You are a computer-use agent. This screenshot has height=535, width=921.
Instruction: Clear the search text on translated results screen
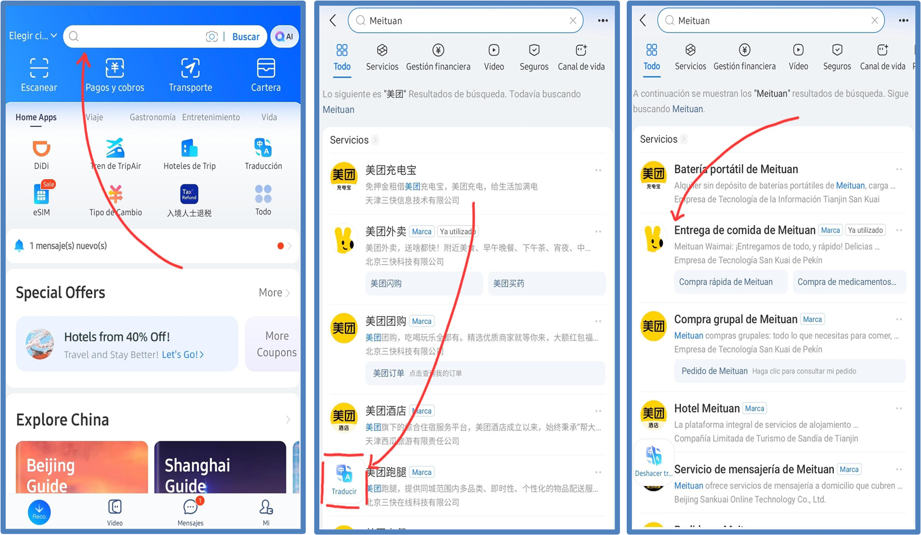pyautogui.click(x=874, y=20)
